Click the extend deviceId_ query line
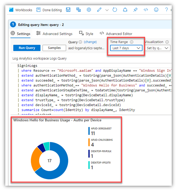The width and height of the screenshot is (177, 191). click(71, 105)
